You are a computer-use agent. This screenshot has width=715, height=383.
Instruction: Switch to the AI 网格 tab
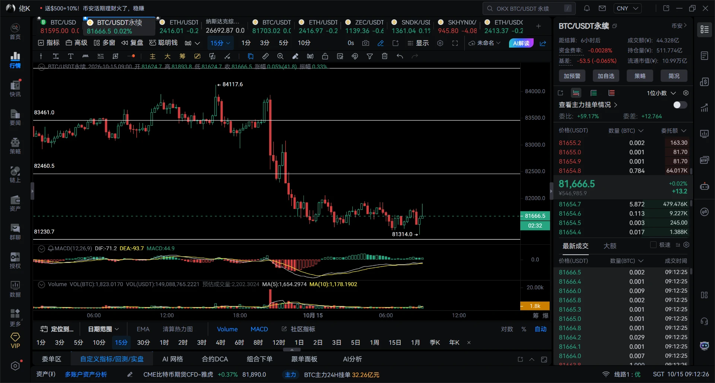pyautogui.click(x=172, y=359)
